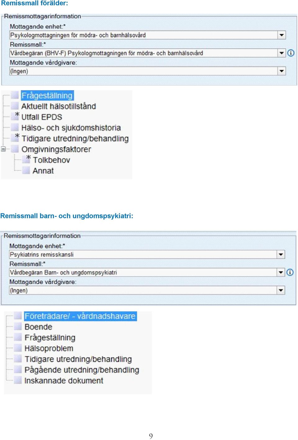Select Hälso- och sjukdomshistoria item

71,128
